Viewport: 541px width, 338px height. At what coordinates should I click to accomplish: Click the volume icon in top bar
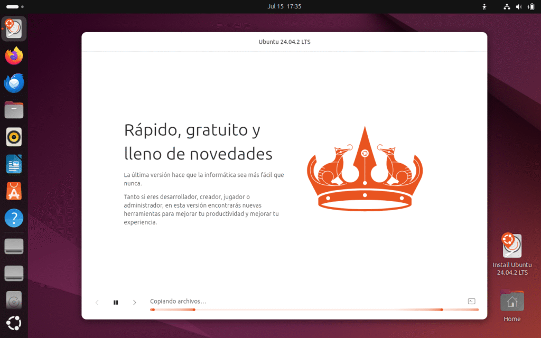(519, 6)
